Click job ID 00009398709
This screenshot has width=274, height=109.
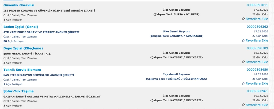pyautogui.click(x=257, y=48)
